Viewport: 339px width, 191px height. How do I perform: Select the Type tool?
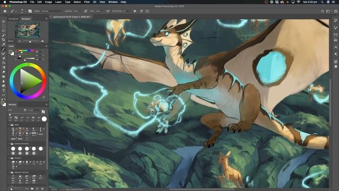(4, 91)
